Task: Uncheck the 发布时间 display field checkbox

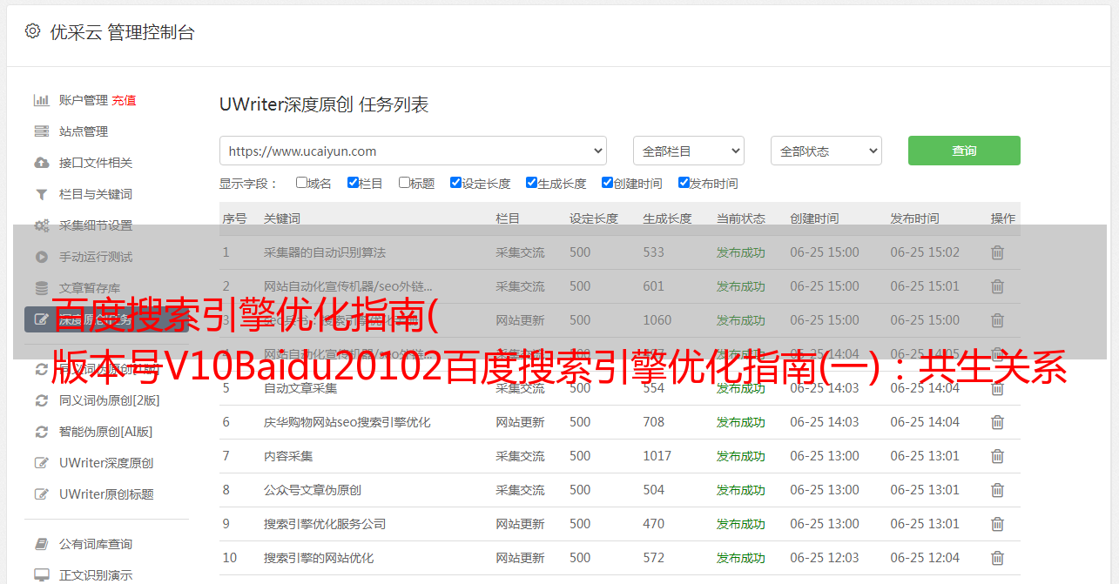Action: [x=684, y=183]
